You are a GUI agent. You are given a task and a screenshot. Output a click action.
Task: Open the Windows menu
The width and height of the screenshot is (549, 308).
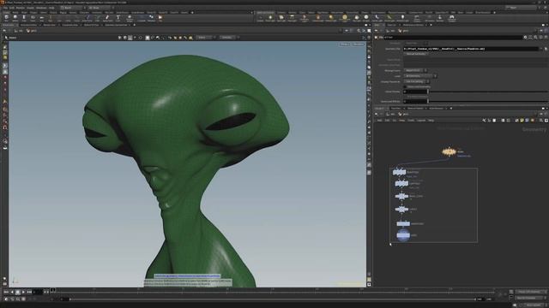tap(41, 8)
